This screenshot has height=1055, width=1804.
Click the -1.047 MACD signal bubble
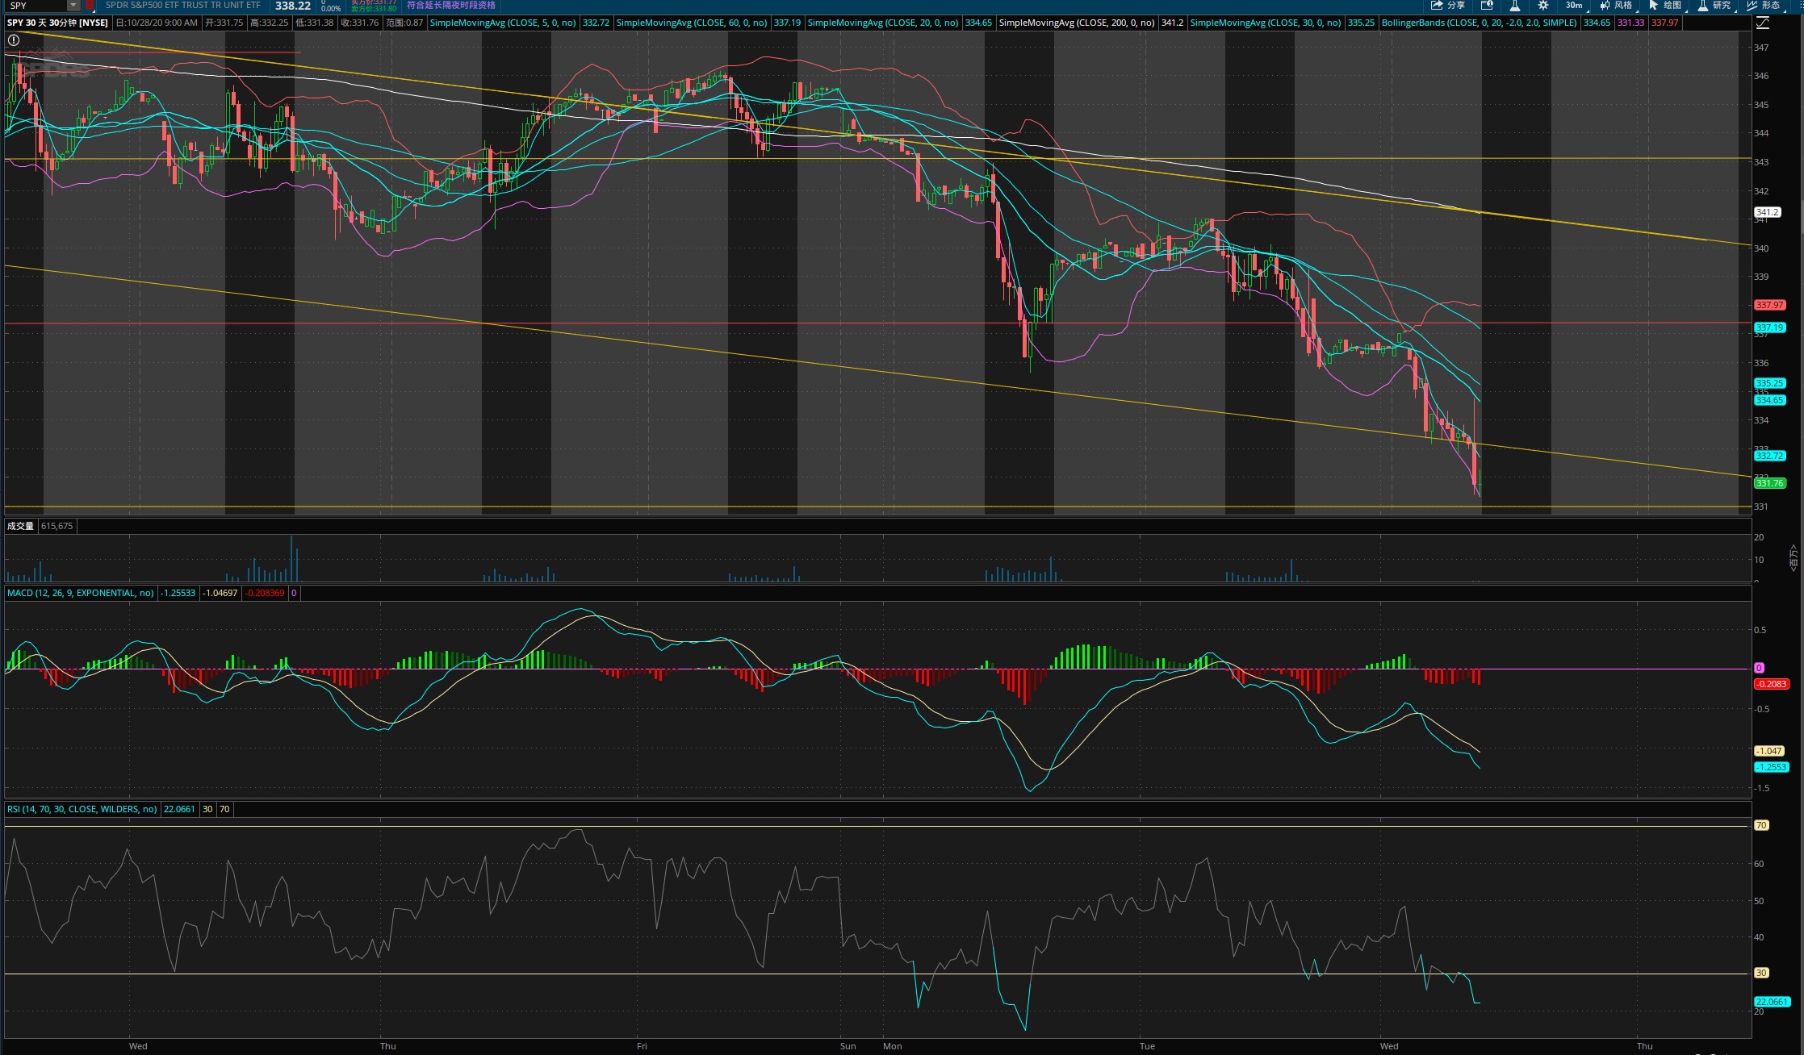coord(1769,751)
